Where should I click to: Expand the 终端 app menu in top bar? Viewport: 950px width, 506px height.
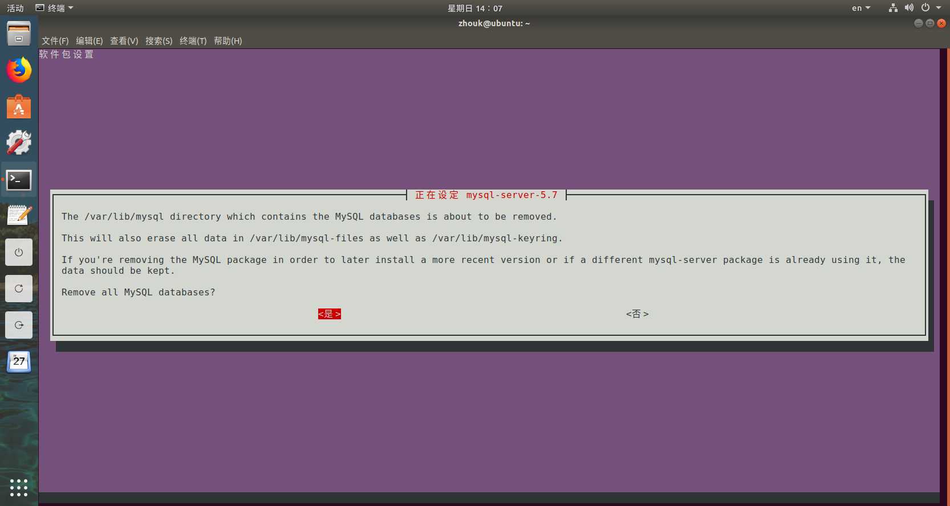[x=55, y=8]
